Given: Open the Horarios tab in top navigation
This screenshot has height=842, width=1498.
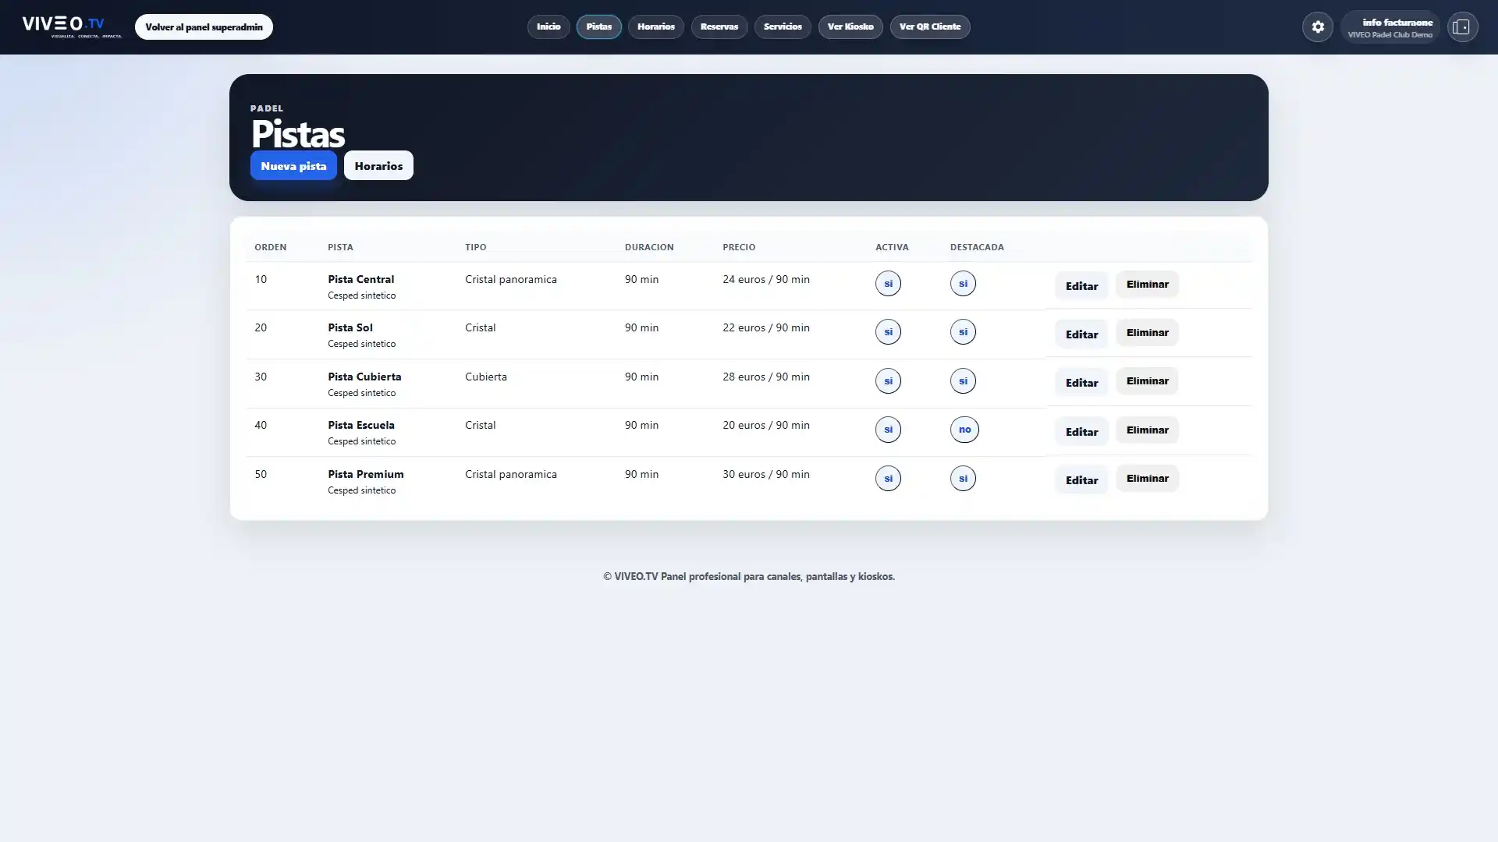Looking at the screenshot, I should coord(656,27).
